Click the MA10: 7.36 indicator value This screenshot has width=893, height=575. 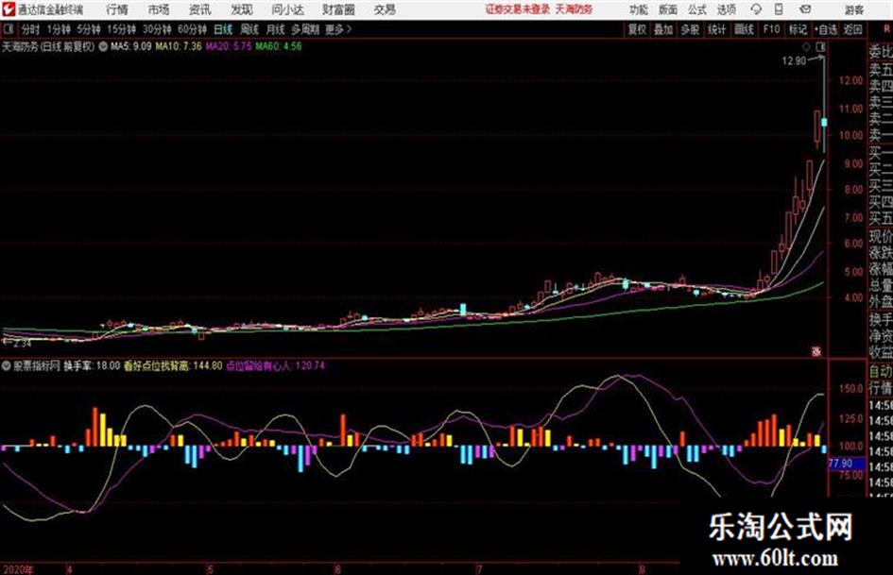[x=179, y=46]
